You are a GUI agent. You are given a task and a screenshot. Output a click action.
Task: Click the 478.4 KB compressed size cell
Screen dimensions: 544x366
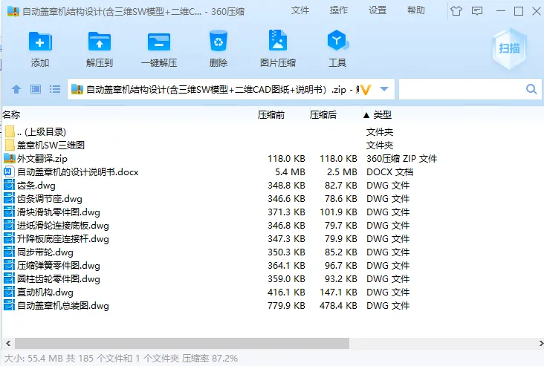pyautogui.click(x=338, y=306)
